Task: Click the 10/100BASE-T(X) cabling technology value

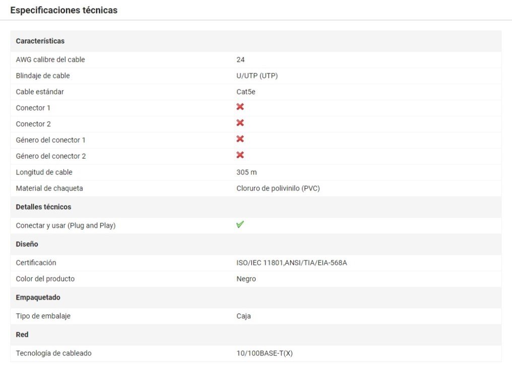Action: pos(265,353)
